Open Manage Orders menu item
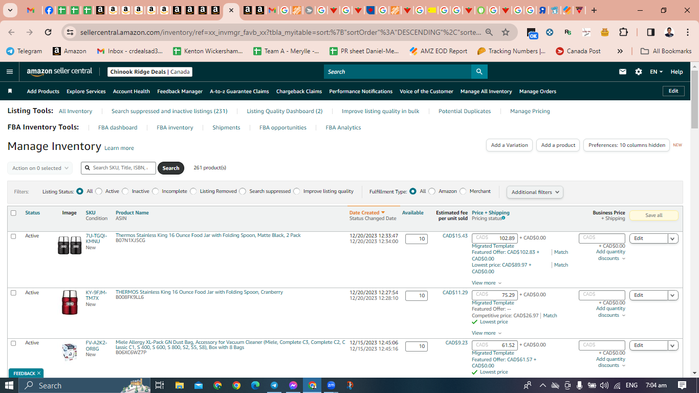 (x=538, y=92)
